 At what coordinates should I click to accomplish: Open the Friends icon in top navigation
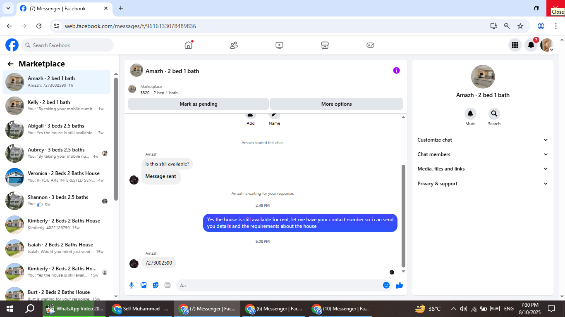tap(234, 45)
